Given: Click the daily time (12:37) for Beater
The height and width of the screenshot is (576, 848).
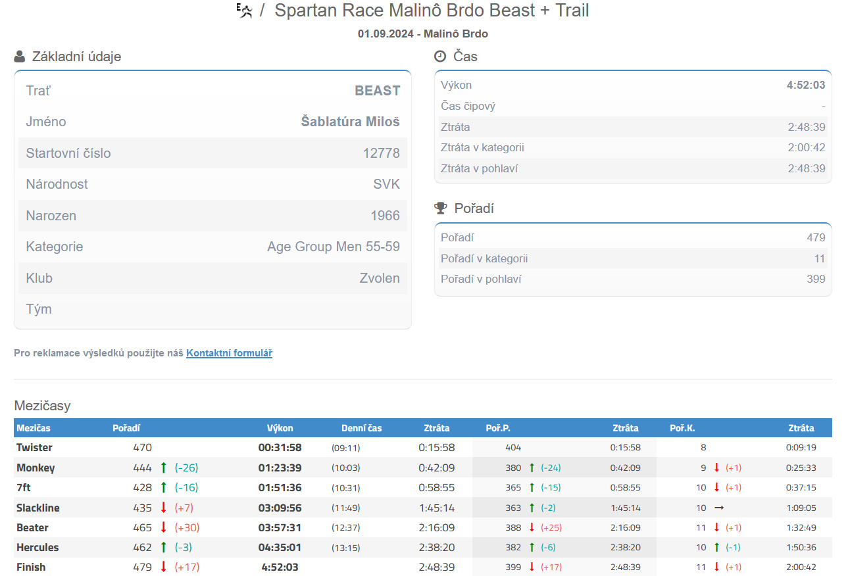Looking at the screenshot, I should (345, 527).
